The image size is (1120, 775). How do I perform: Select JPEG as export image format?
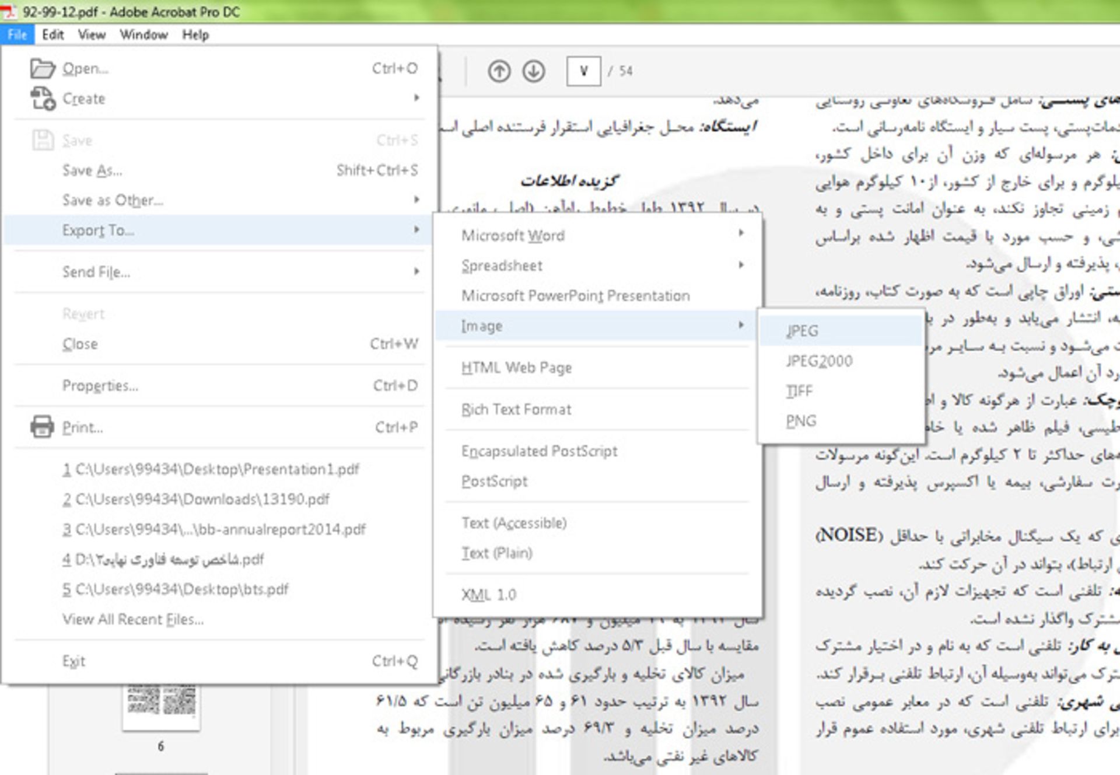tap(802, 330)
